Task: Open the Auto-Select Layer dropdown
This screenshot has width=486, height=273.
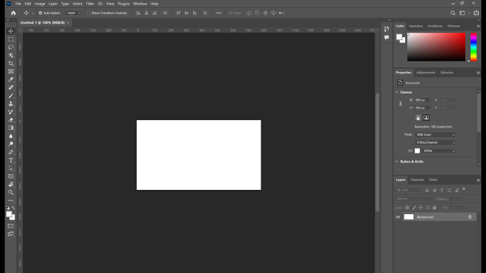Action: tap(74, 13)
